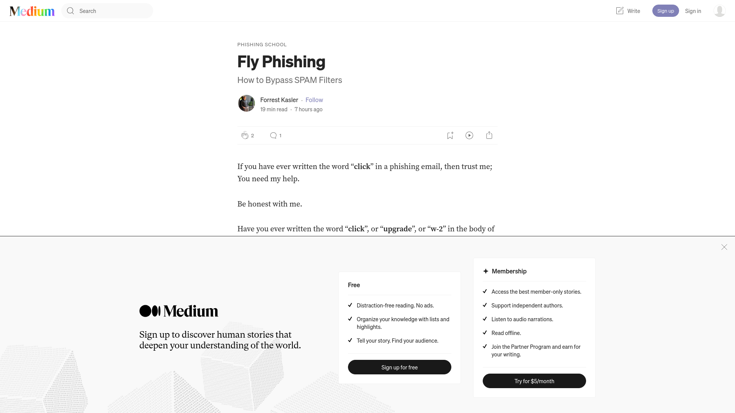The height and width of the screenshot is (413, 735).
Task: Click the Follow link for Forrest Kasler
Action: pyautogui.click(x=314, y=100)
